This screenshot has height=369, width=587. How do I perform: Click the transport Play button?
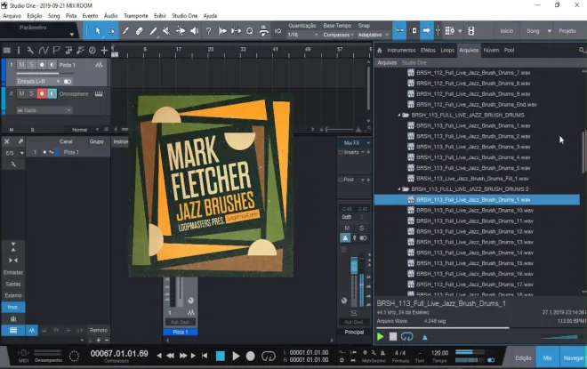236,356
